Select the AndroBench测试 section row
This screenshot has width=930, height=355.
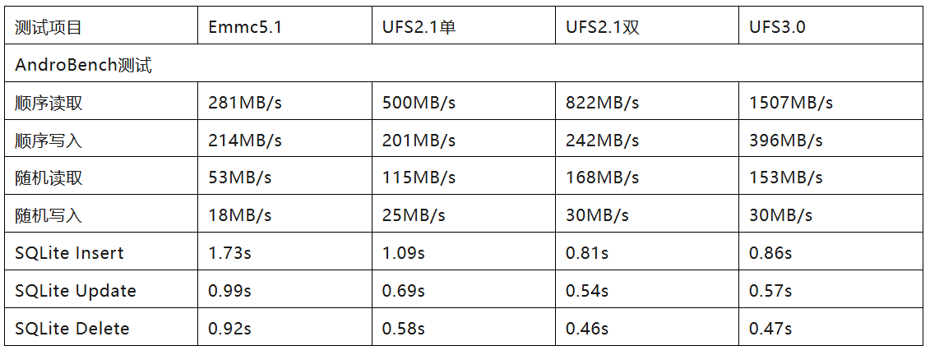(84, 65)
